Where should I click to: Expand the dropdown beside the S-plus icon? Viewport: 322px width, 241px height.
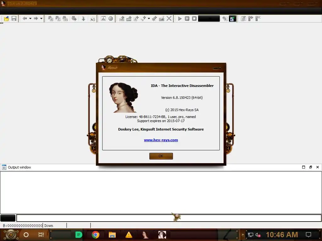pos(149,19)
